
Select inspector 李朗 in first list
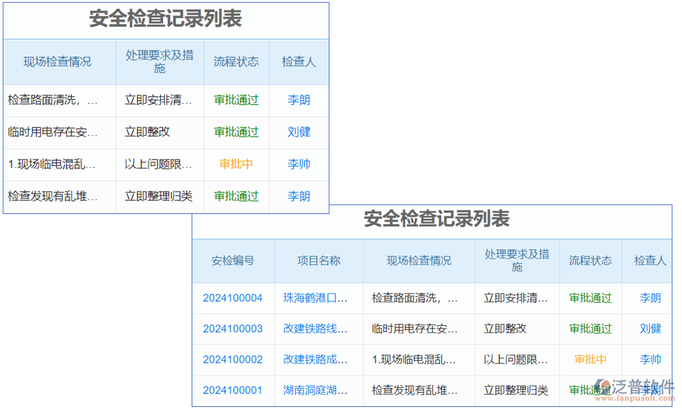299,100
